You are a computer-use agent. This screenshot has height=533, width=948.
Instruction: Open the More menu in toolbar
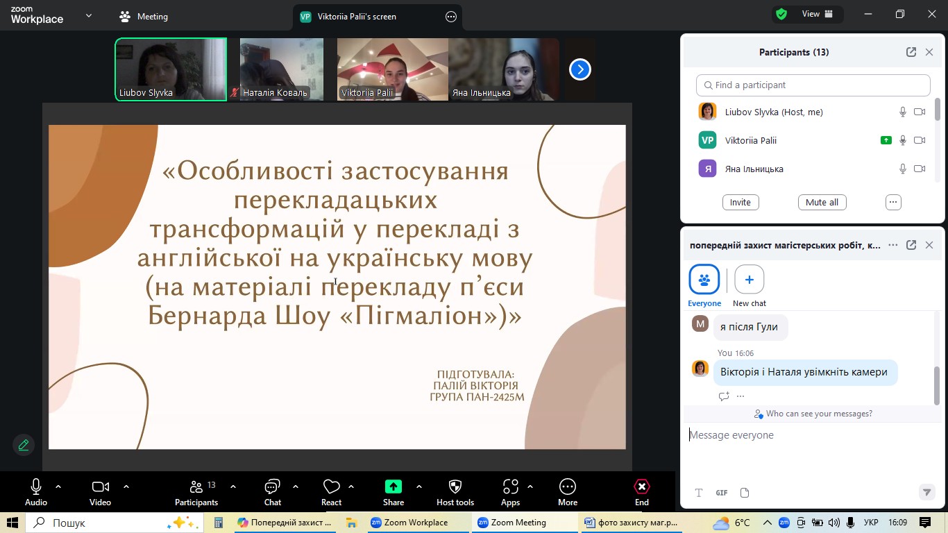click(x=567, y=492)
